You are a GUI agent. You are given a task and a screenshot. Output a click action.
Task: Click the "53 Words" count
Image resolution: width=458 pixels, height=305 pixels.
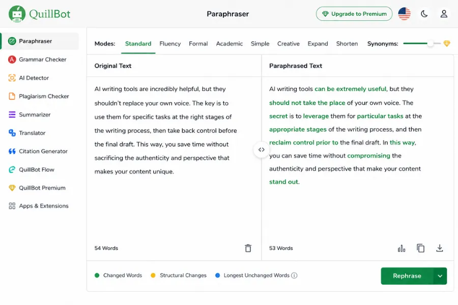pyautogui.click(x=281, y=248)
